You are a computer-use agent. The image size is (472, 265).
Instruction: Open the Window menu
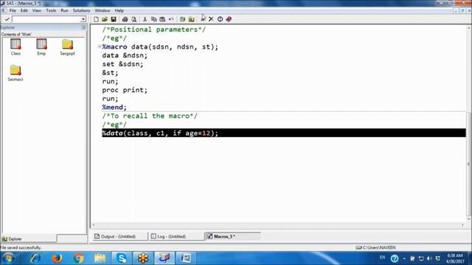(103, 10)
